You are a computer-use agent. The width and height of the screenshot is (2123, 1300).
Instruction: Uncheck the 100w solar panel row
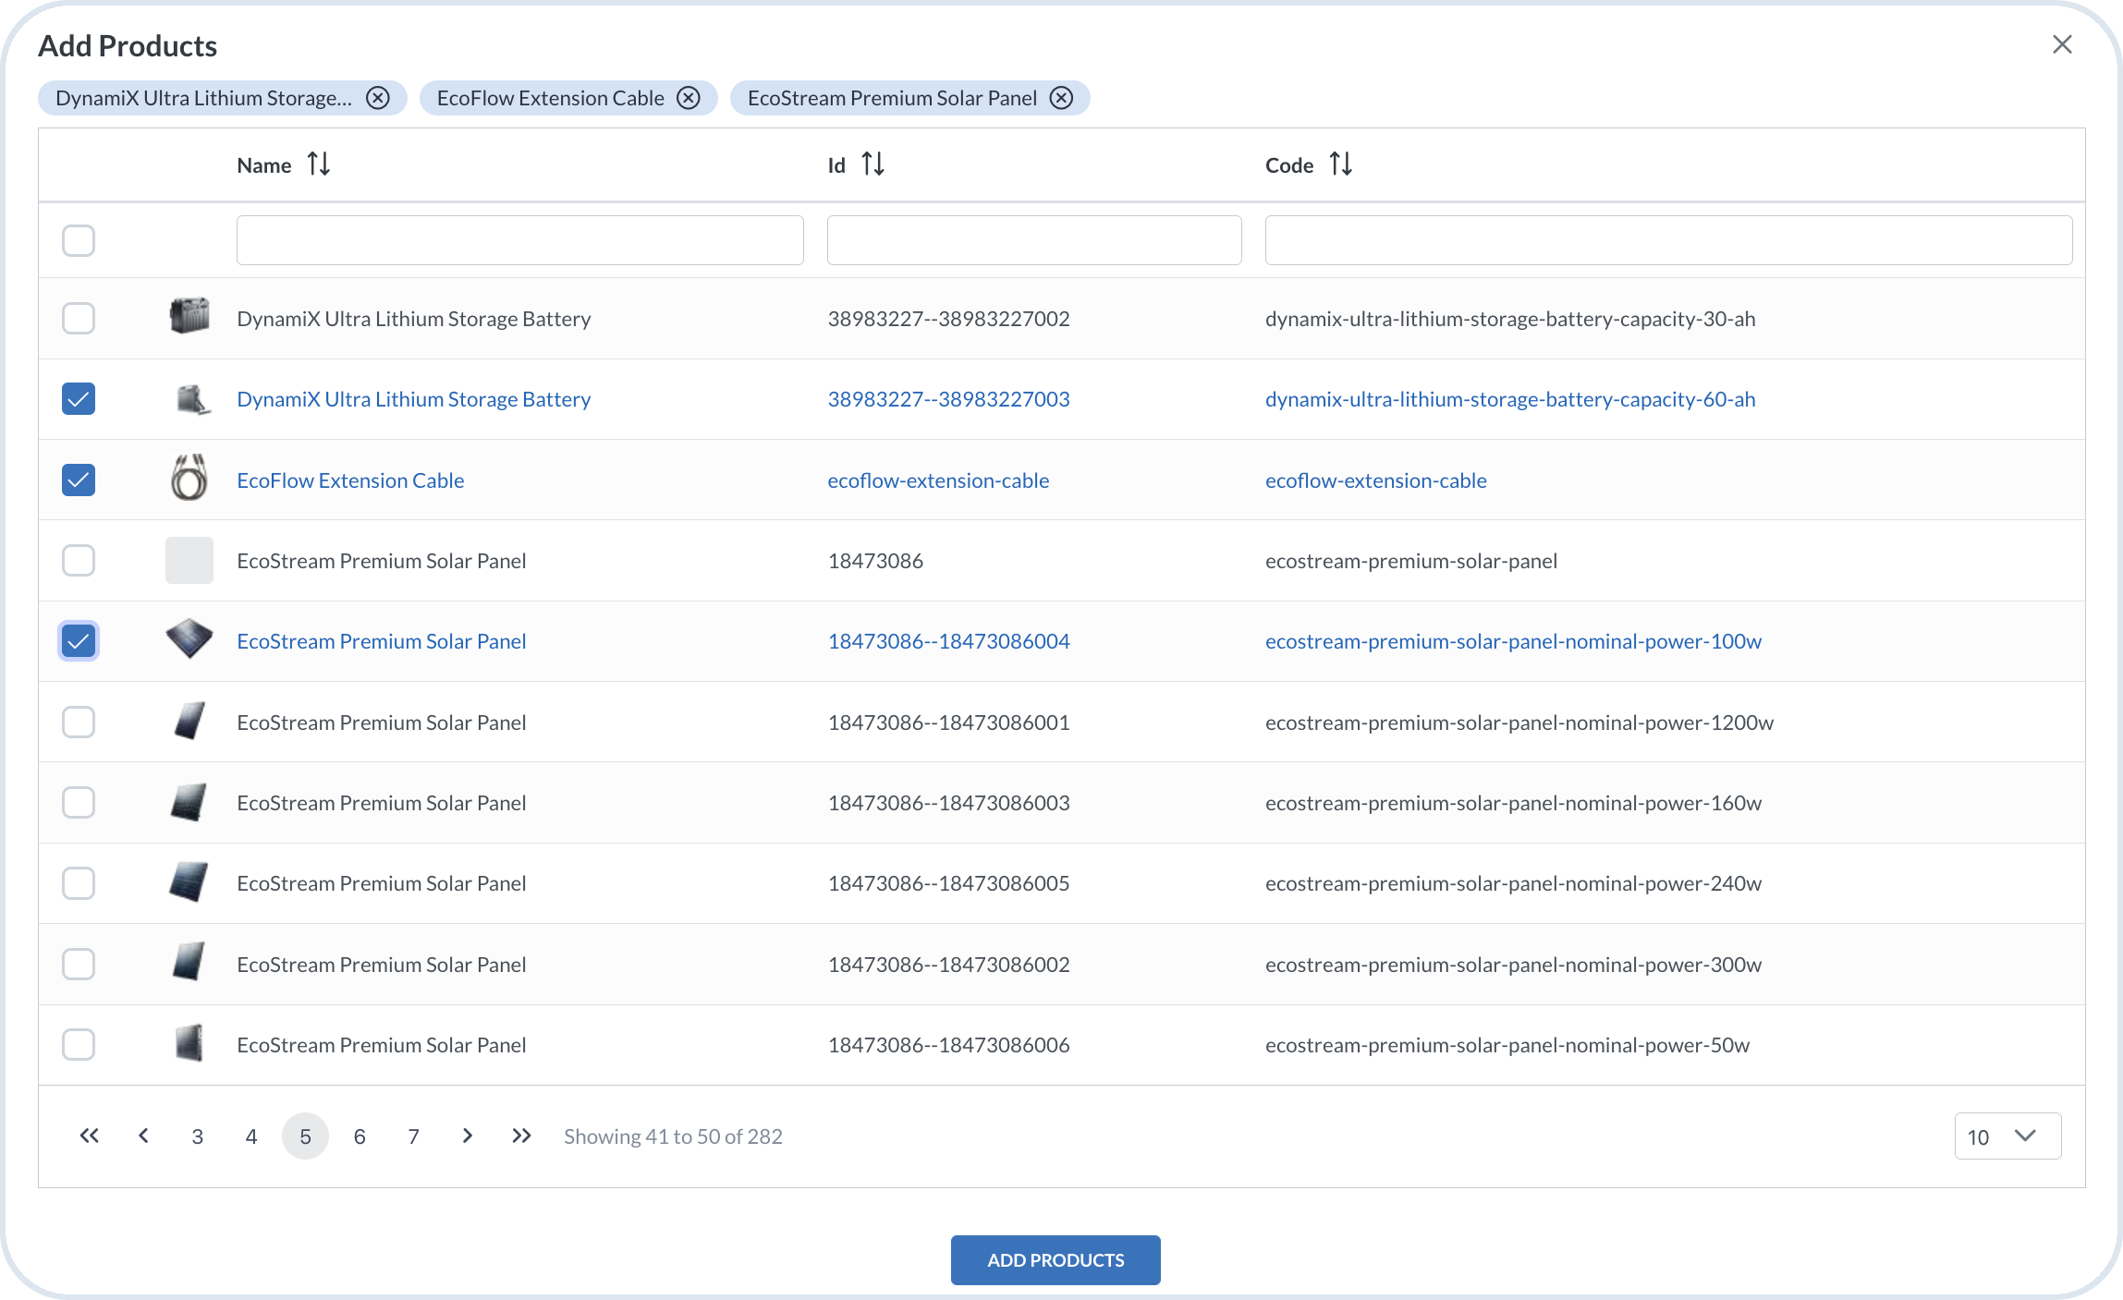[x=79, y=640]
